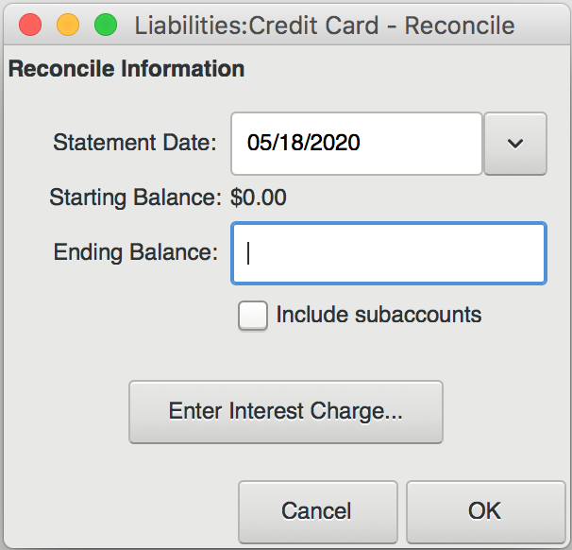Viewport: 572px width, 550px height.
Task: Enable the Include subaccounts checkbox
Action: [252, 316]
